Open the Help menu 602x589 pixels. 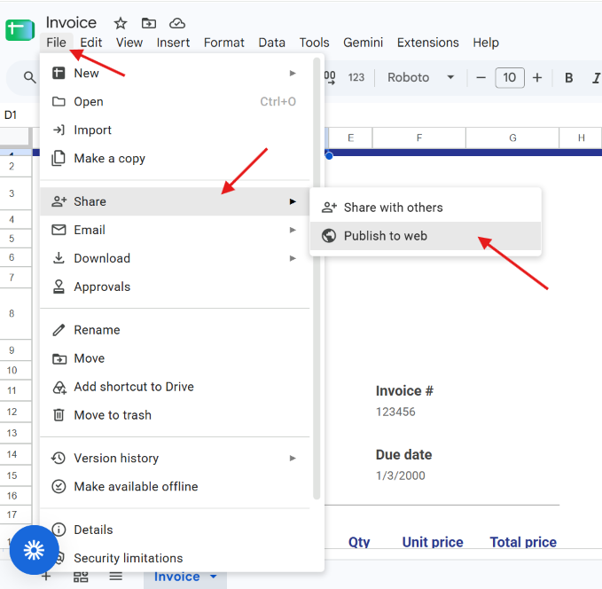(x=486, y=43)
